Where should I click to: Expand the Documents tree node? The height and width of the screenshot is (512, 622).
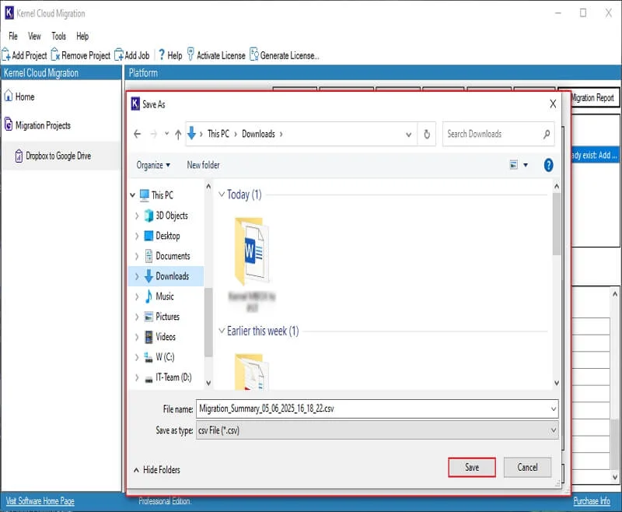(137, 256)
